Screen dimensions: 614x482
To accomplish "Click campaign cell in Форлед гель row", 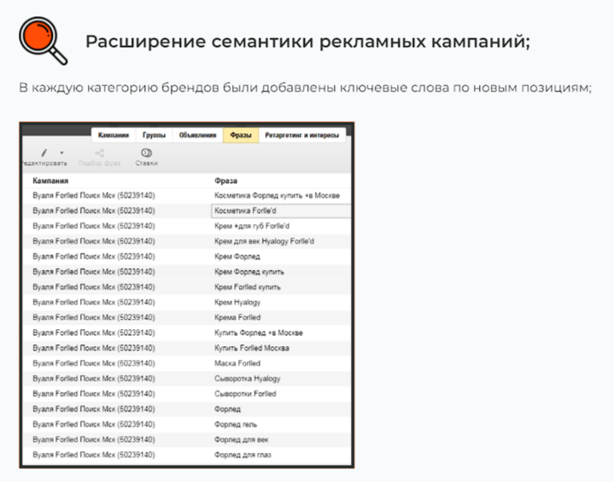I will click(x=94, y=425).
